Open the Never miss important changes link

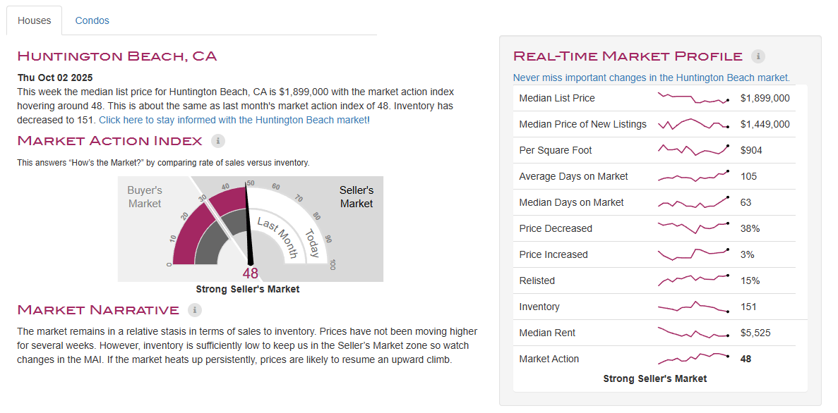coord(651,78)
